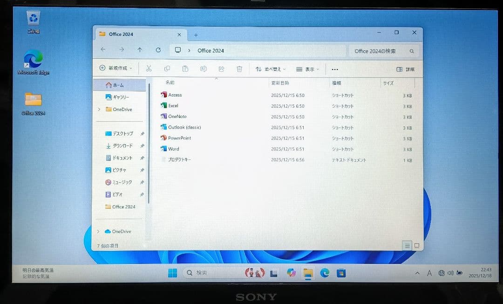The image size is (503, 304).
Task: Open the 新規作成 new item dropdown
Action: [115, 68]
